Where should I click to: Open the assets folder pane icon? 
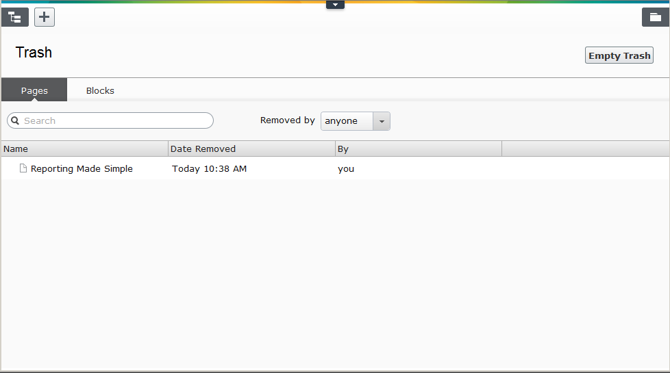[x=655, y=17]
